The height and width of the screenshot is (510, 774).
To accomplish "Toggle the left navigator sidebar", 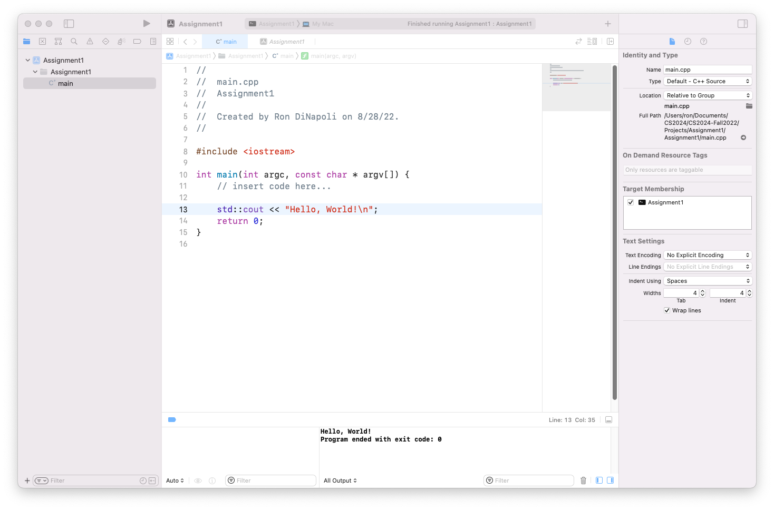I will point(69,24).
